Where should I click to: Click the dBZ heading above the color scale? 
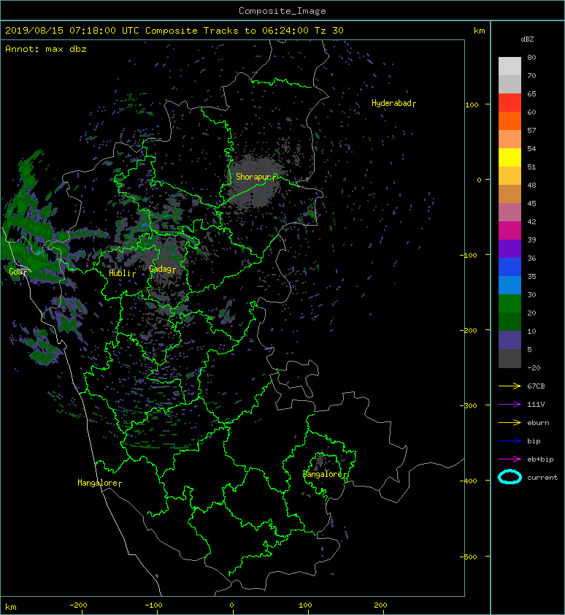[x=527, y=39]
